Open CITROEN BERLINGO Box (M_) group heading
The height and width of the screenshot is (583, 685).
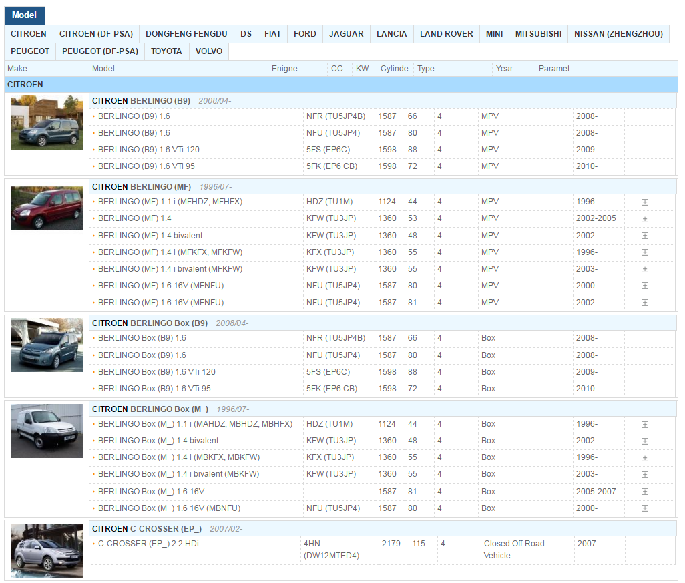click(150, 409)
